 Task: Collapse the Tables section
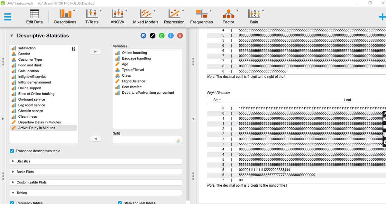point(96,193)
